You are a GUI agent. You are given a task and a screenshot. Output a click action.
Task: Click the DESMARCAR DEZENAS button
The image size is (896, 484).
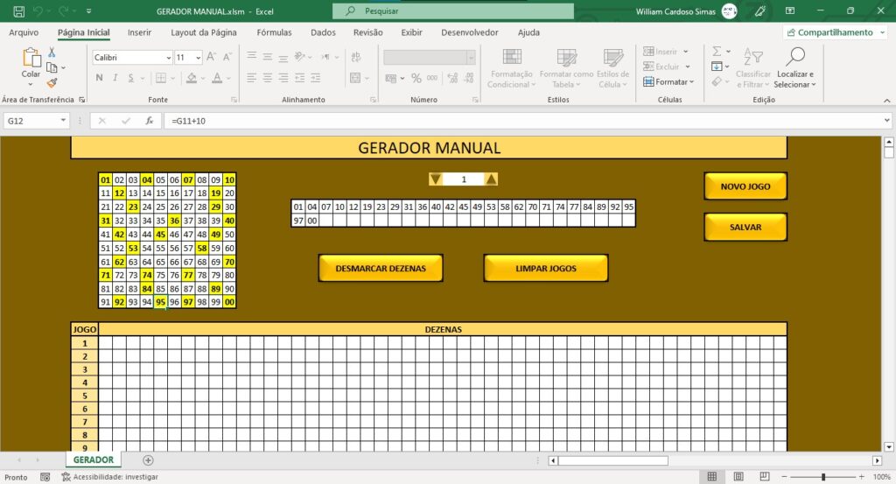coord(381,268)
